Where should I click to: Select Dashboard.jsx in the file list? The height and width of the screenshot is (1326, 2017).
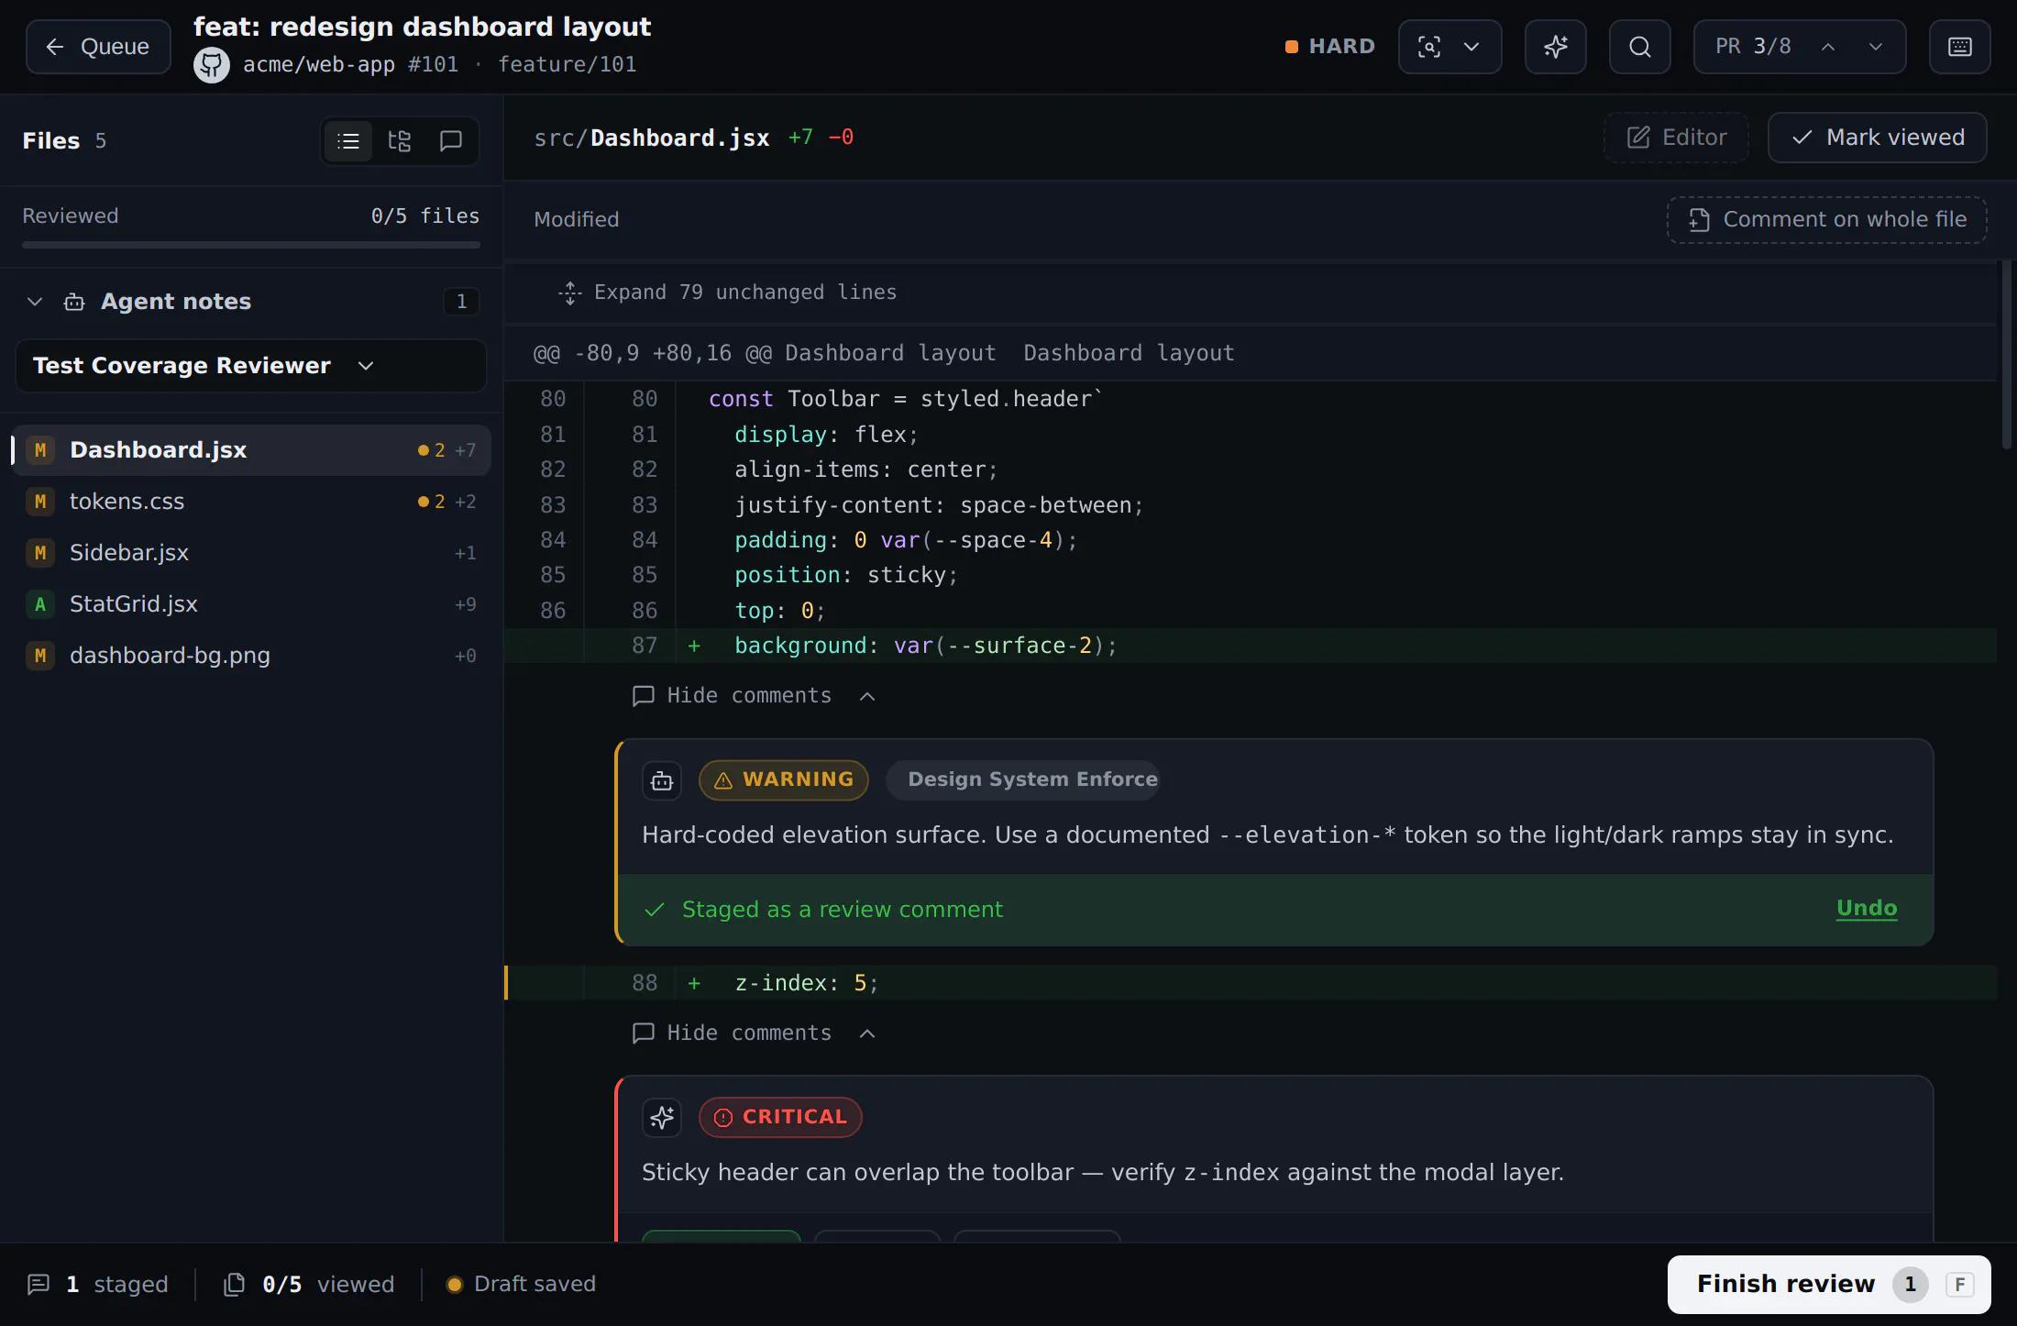click(251, 450)
